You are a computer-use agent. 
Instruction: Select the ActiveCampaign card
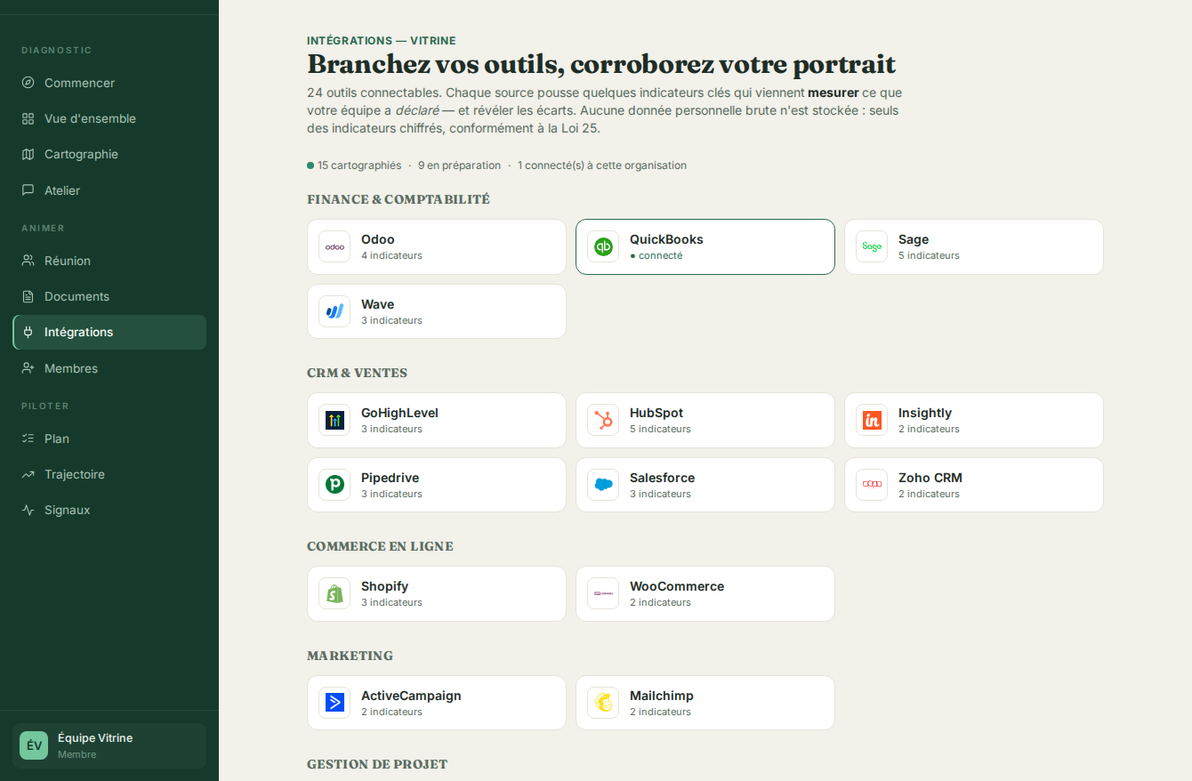(437, 703)
